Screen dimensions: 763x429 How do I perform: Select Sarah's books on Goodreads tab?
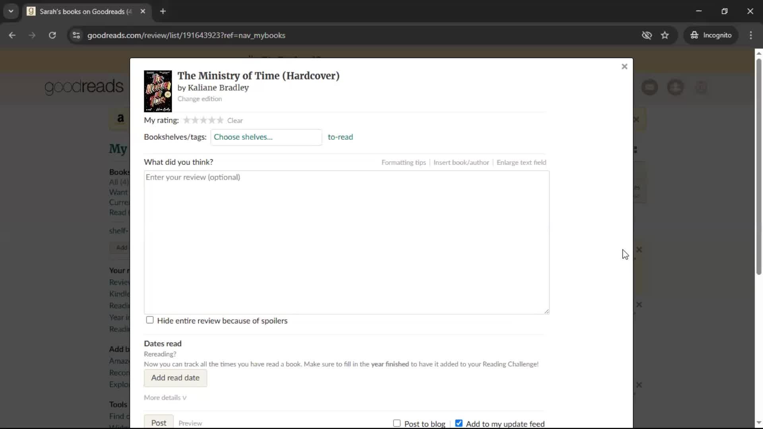[x=85, y=12]
